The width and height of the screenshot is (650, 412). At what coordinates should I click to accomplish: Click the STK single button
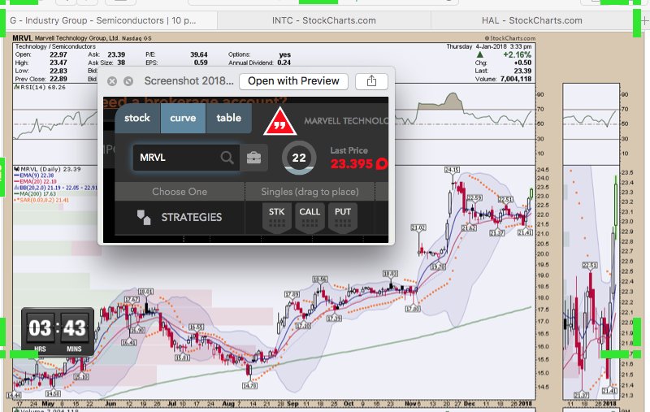276,218
